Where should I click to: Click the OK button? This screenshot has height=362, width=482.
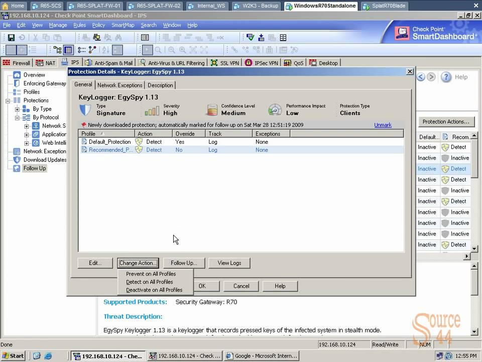(206, 286)
